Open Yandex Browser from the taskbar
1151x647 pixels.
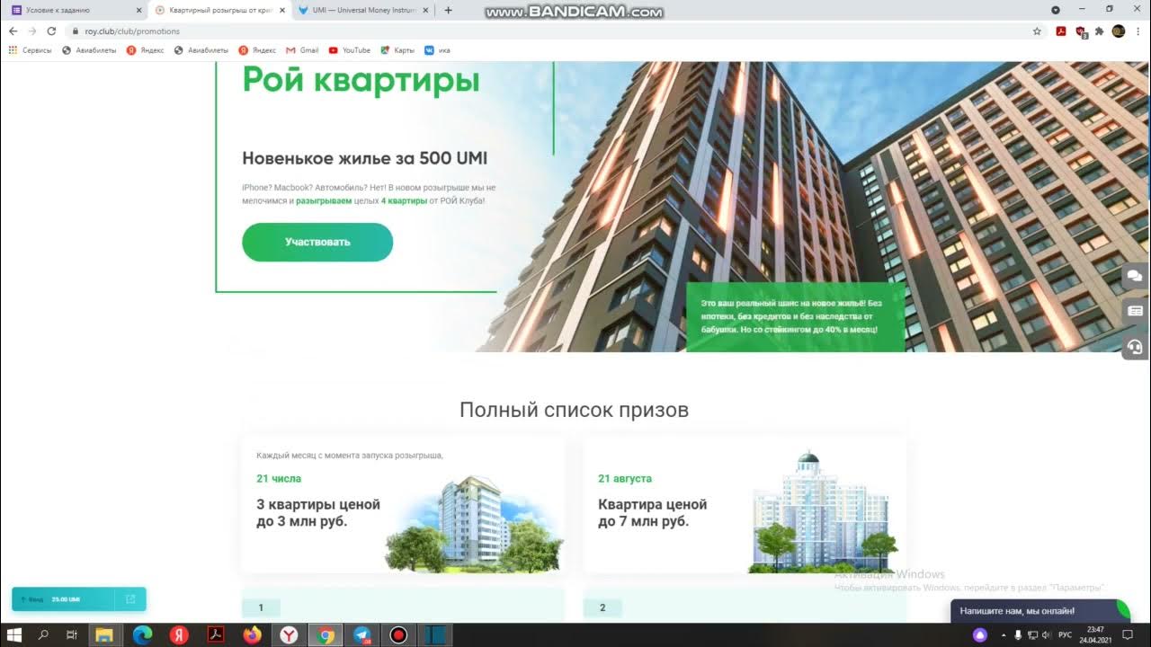(x=289, y=634)
